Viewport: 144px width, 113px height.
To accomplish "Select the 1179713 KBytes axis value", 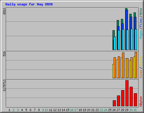I will pos(4,85).
